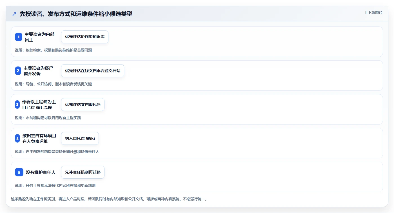Click the step 1 number badge
This screenshot has height=213, width=394.
coord(19,37)
